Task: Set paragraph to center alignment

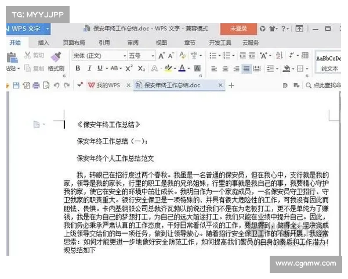Action: (225, 69)
